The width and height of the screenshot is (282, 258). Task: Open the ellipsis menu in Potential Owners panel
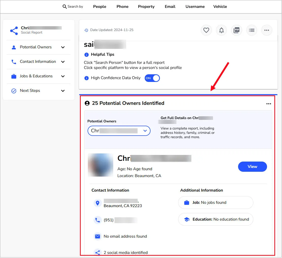coord(269,104)
